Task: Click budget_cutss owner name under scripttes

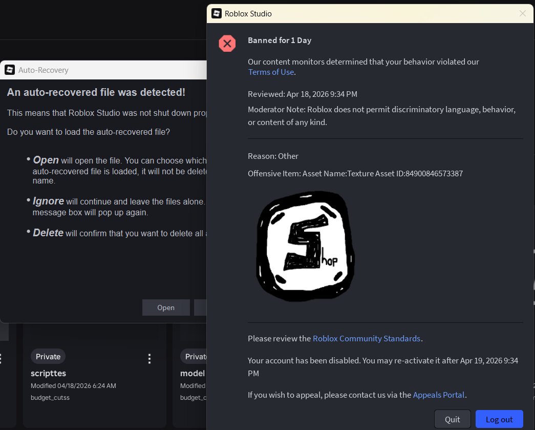Action: [50, 398]
